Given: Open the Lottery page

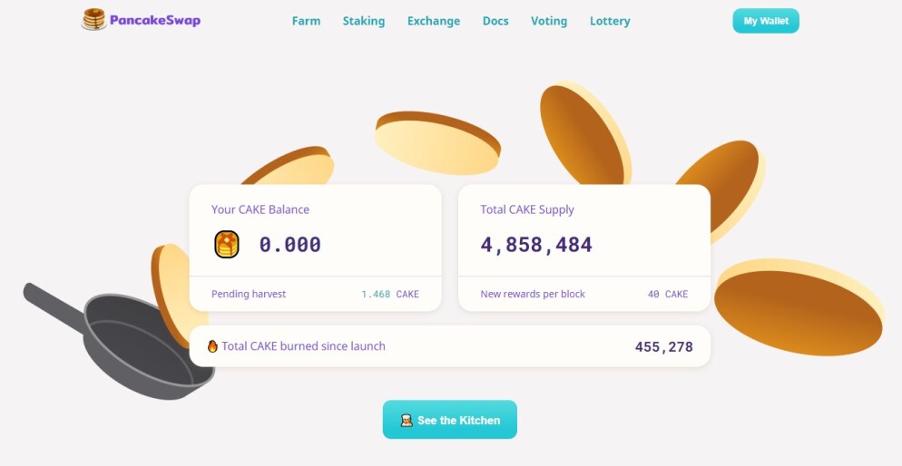Looking at the screenshot, I should click(x=610, y=21).
